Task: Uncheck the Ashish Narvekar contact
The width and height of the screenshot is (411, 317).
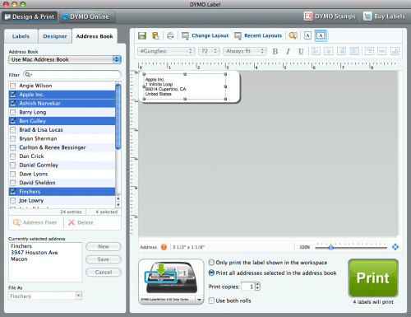Action: tap(13, 104)
